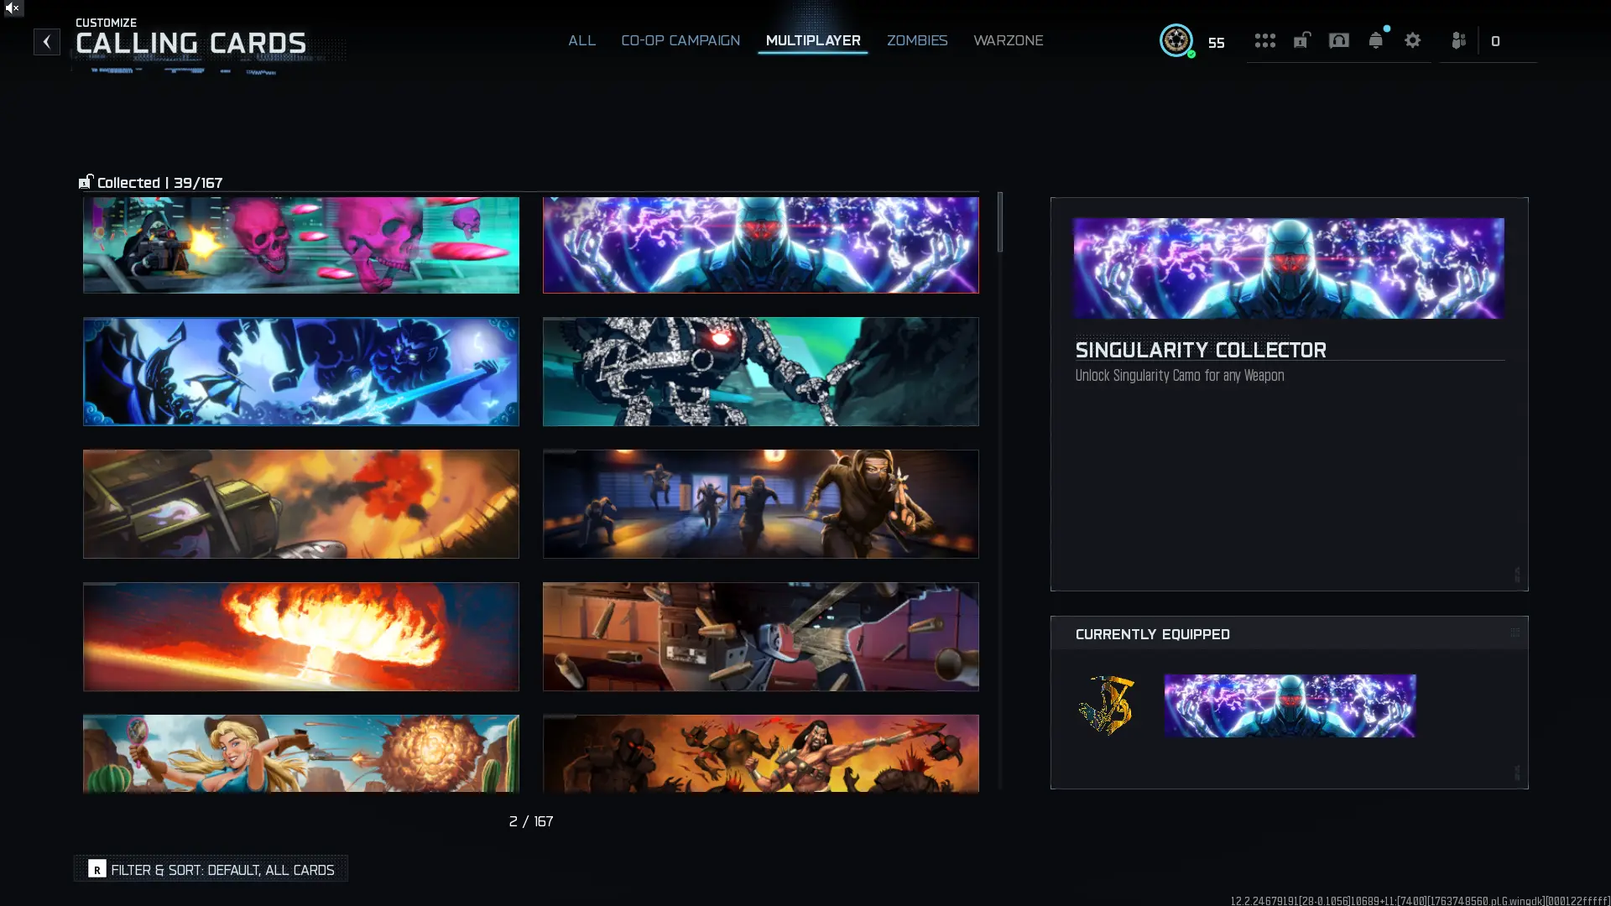1611x906 pixels.
Task: Select the mushroom cloud explosion calling card
Action: pyautogui.click(x=300, y=637)
